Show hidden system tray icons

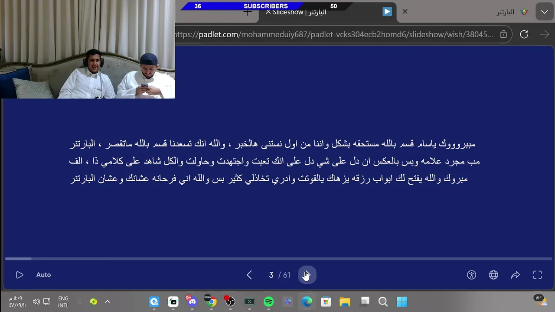108,302
